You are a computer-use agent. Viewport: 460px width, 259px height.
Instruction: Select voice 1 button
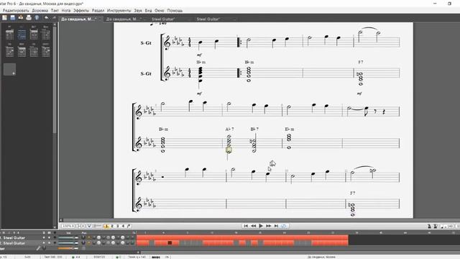(x=106, y=226)
